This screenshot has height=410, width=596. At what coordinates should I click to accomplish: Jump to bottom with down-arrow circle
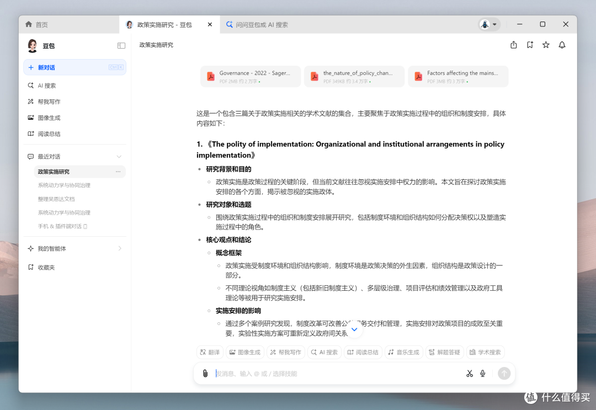point(354,329)
